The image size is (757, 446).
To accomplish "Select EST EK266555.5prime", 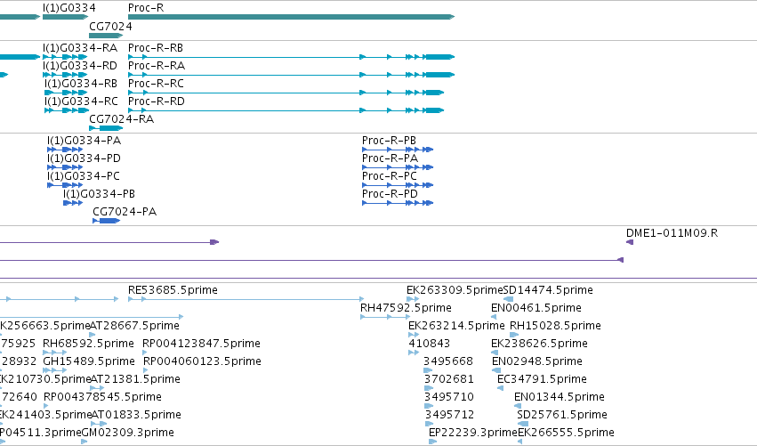I will coord(520,442).
